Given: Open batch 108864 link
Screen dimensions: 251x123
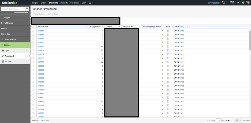Looking at the screenshot, I should point(41,74).
